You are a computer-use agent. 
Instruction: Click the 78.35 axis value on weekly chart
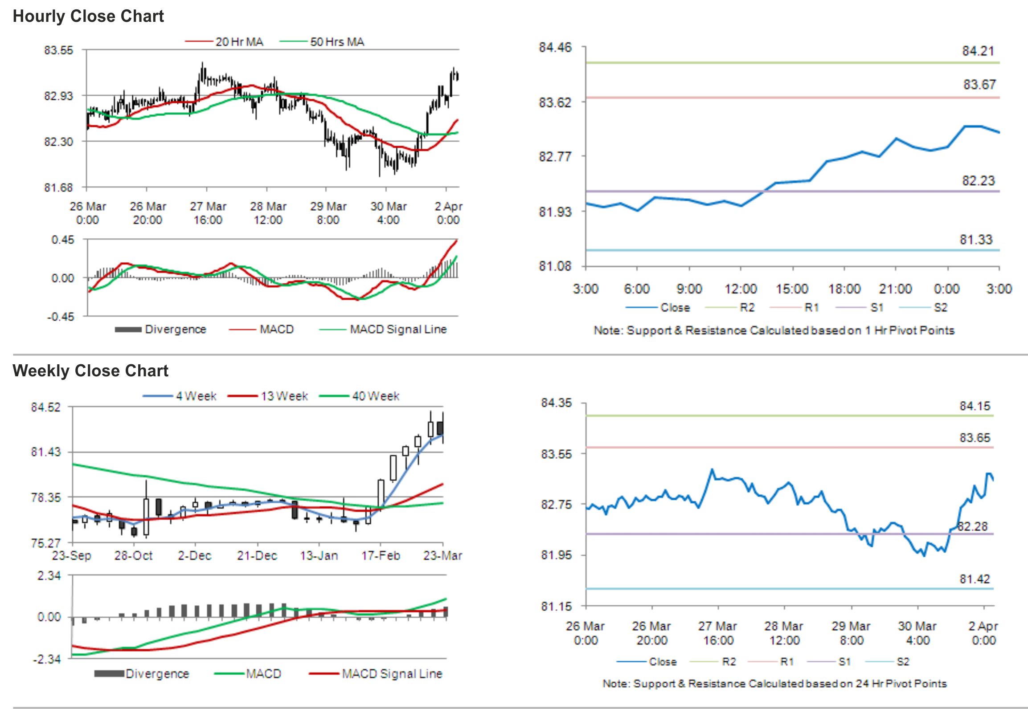point(45,497)
